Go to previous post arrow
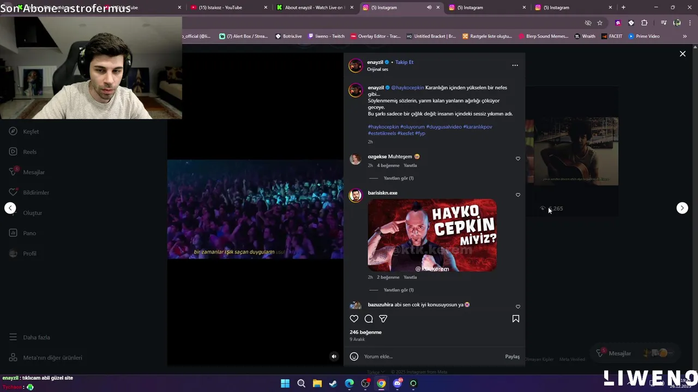This screenshot has height=392, width=698. point(10,208)
